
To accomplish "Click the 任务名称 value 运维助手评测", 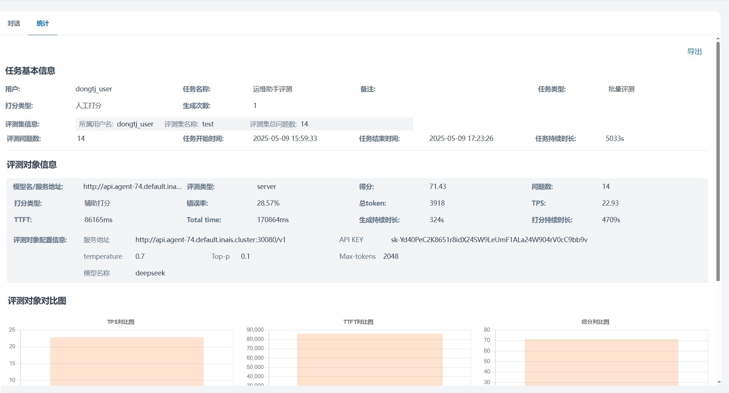I will [x=272, y=89].
